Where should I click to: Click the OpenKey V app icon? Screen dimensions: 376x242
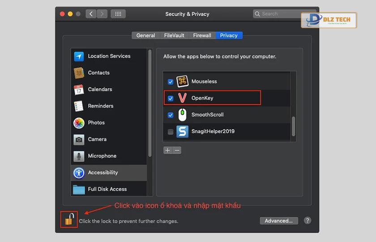[x=183, y=98]
